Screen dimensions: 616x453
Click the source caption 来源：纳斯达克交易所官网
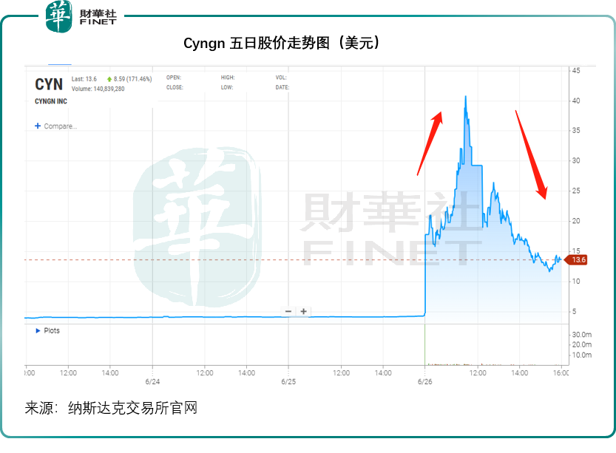click(111, 408)
